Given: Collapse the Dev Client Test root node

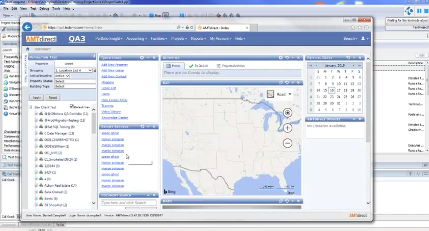Looking at the screenshot, I should pyautogui.click(x=30, y=108).
